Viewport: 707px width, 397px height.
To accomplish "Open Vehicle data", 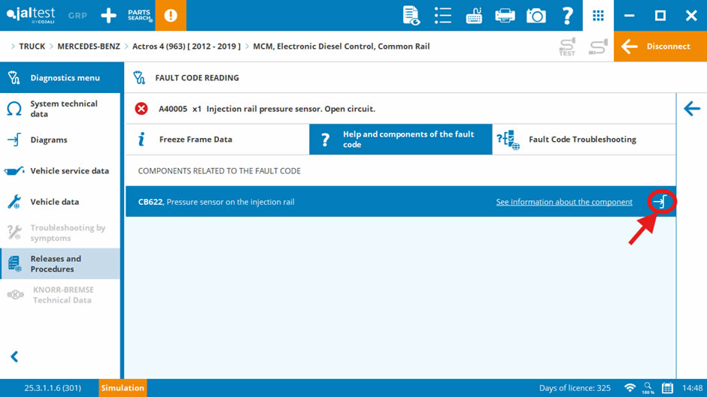I will 60,202.
